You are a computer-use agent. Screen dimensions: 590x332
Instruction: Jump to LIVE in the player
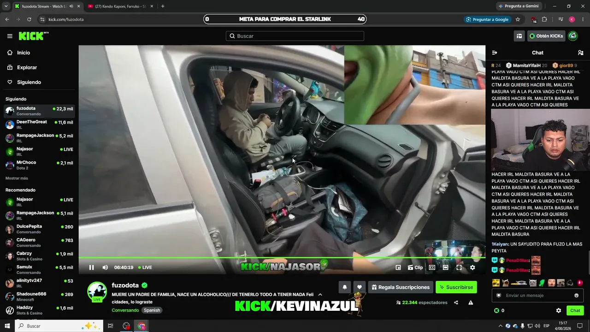(145, 267)
